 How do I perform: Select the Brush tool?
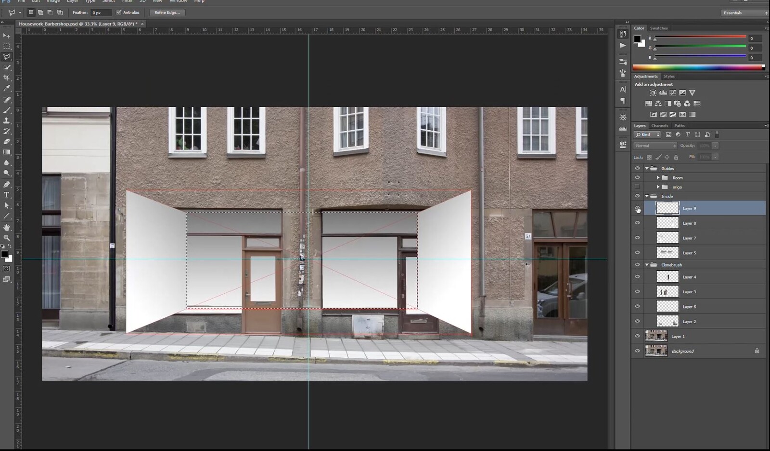[7, 110]
